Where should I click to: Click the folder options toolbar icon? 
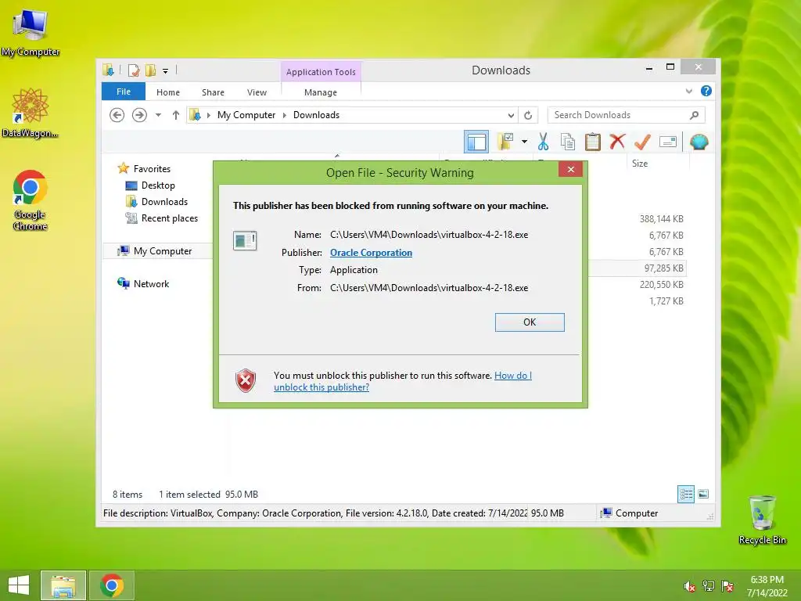point(506,142)
